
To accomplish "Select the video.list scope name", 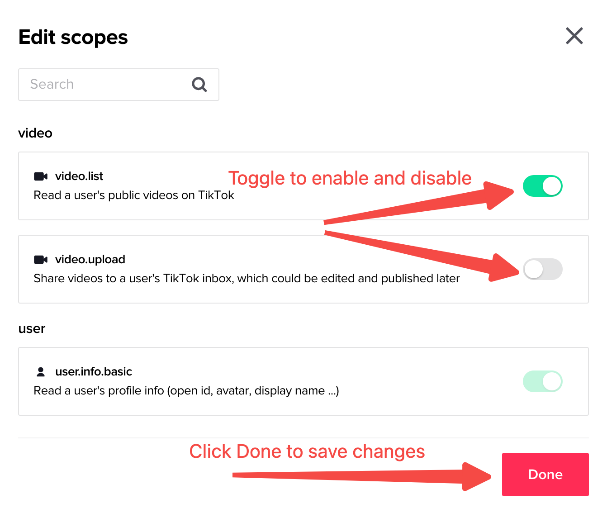I will (x=79, y=176).
